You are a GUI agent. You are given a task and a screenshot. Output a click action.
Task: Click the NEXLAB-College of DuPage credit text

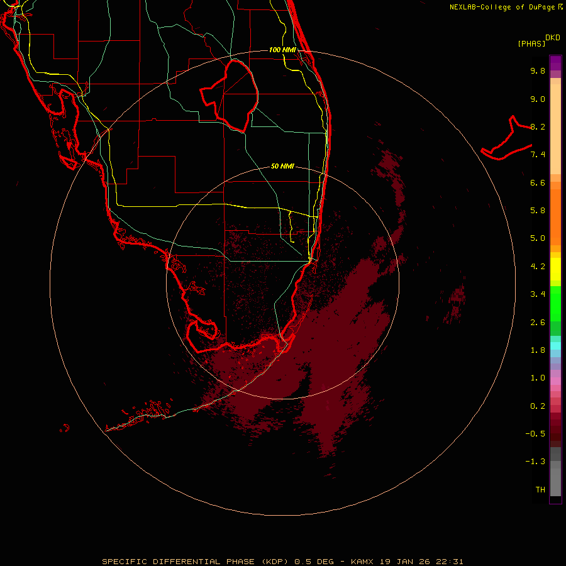coord(502,7)
